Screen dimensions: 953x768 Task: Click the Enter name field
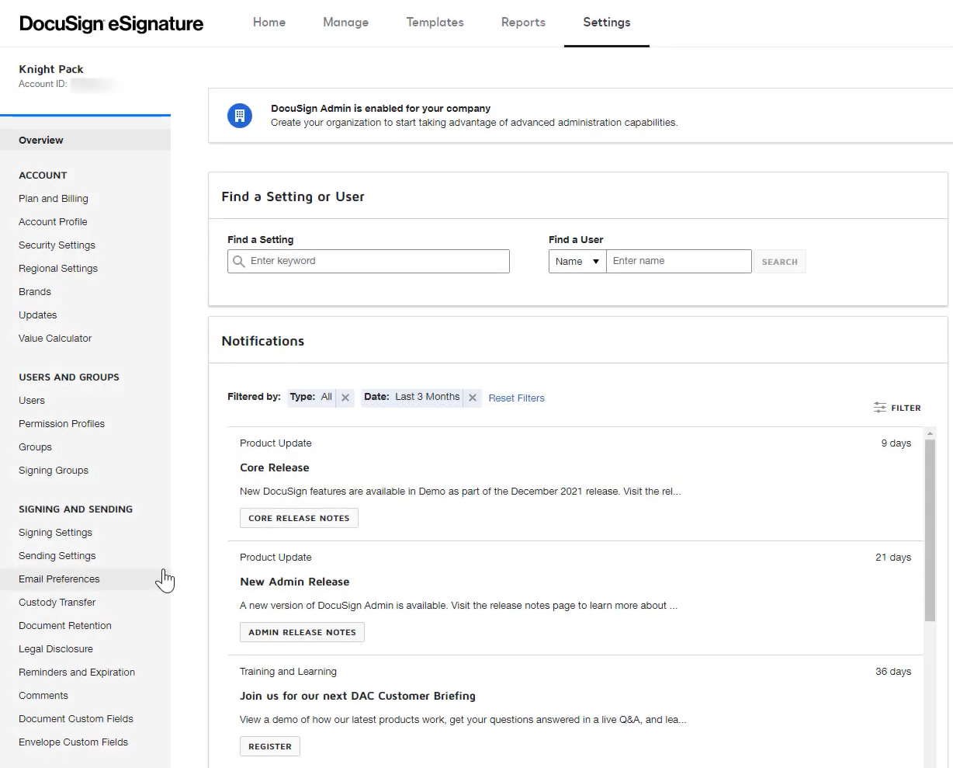tap(679, 262)
